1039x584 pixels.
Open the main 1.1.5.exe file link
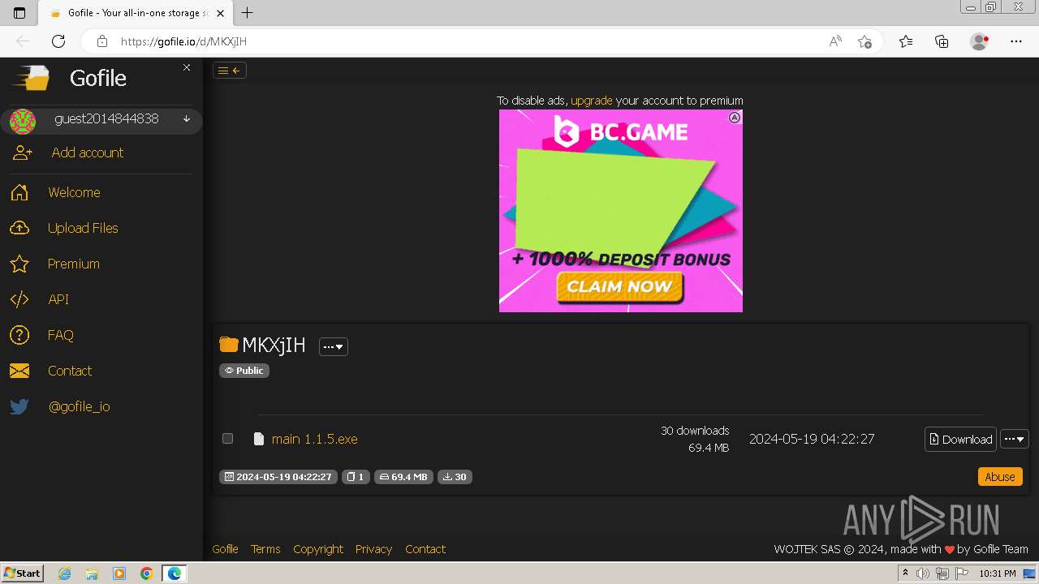315,439
